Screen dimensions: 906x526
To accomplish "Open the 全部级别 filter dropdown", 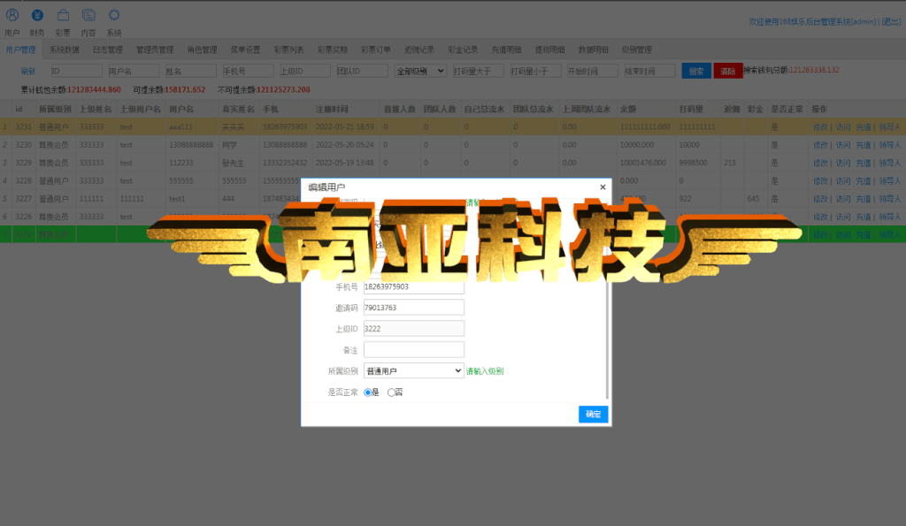I will click(x=420, y=71).
